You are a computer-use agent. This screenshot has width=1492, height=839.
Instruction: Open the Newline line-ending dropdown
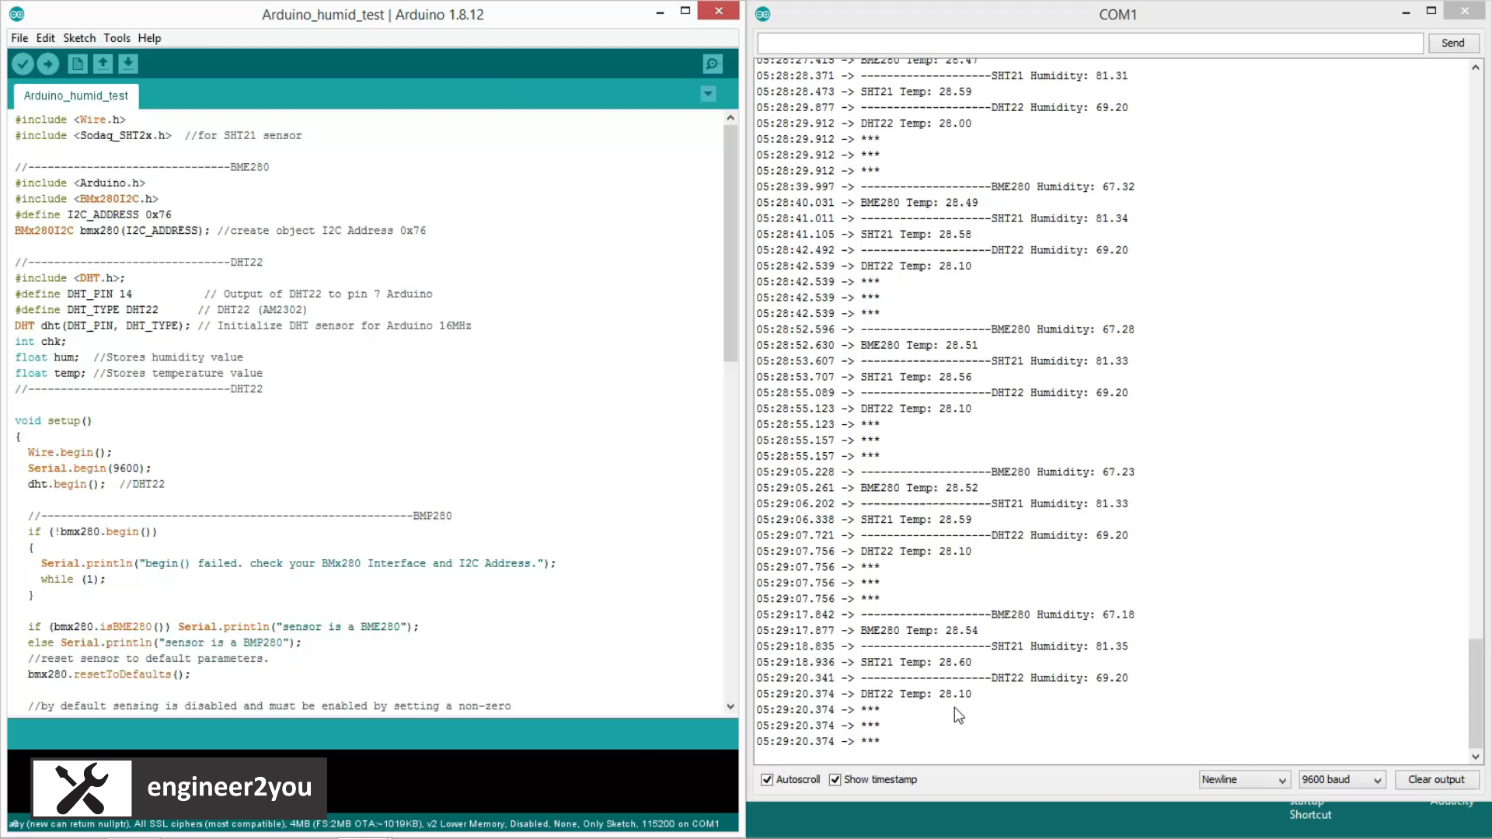1243,779
